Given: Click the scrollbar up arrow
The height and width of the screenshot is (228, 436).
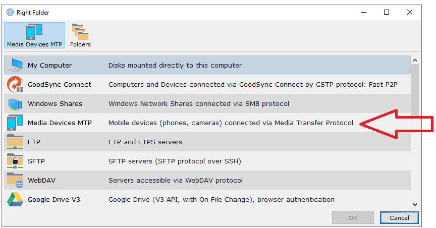Looking at the screenshot, I should point(415,61).
